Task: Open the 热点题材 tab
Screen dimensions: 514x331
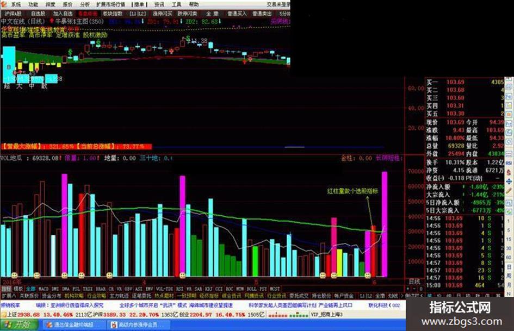Action: [164, 296]
